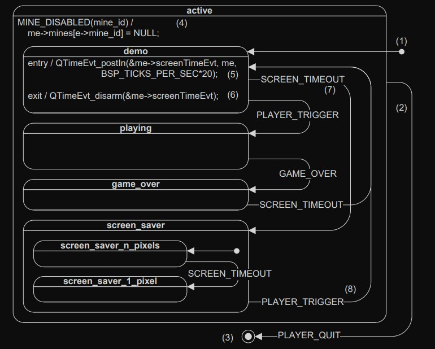Viewport: 435px width, 349px height.
Task: Click the final state bullseye icon
Action: (x=247, y=337)
